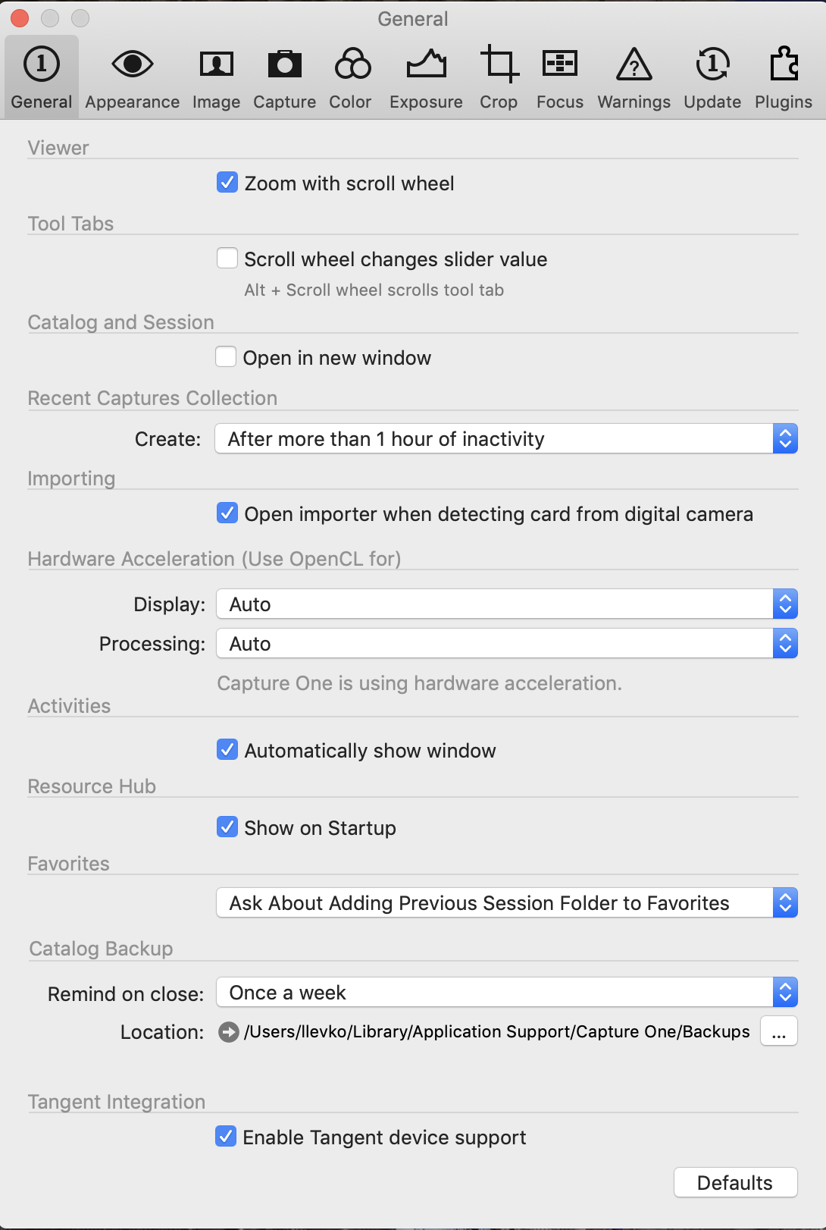
Task: Uncheck Enable Tangent device support
Action: 226,1137
